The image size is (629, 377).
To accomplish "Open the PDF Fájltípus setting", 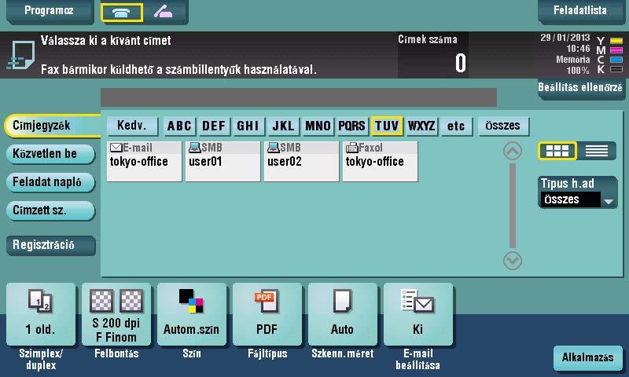I will [267, 314].
